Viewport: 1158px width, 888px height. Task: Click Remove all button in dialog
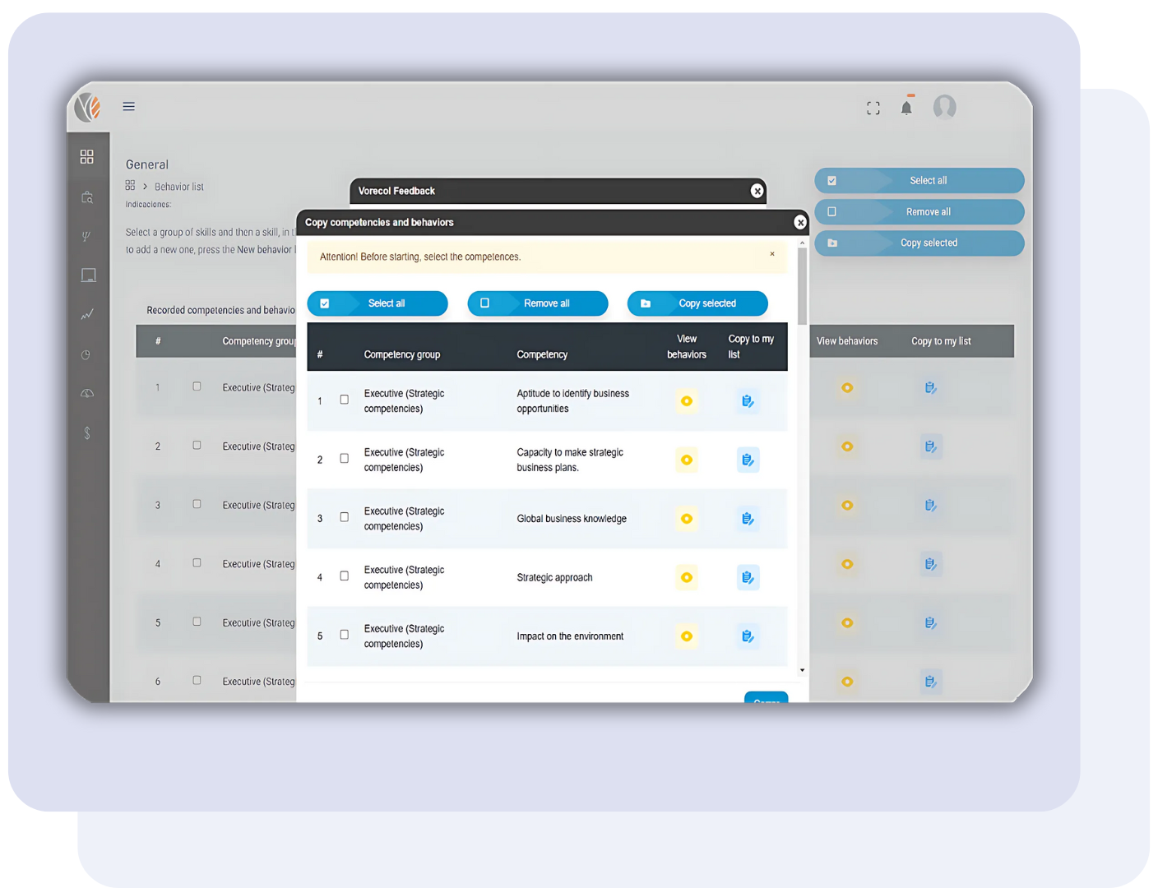tap(538, 303)
